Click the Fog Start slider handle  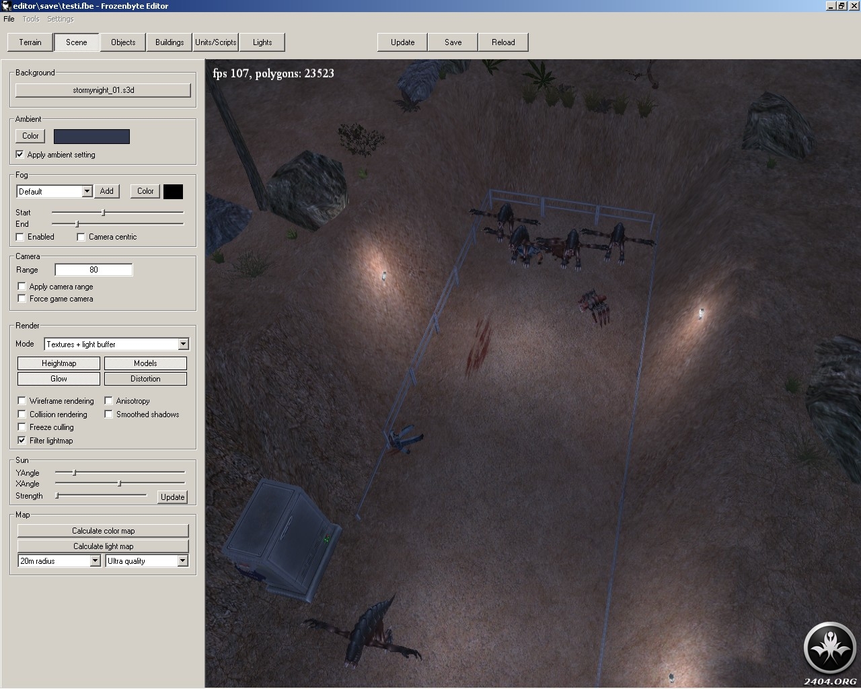pyautogui.click(x=103, y=213)
